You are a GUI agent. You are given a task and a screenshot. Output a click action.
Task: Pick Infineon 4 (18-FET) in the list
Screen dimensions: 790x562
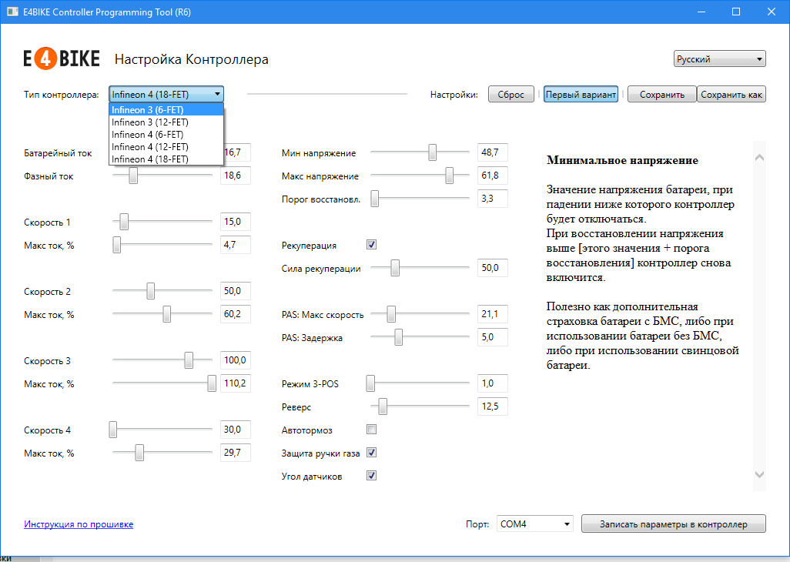point(166,159)
